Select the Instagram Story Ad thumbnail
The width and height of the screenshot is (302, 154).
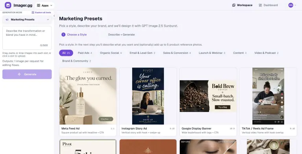[148, 96]
